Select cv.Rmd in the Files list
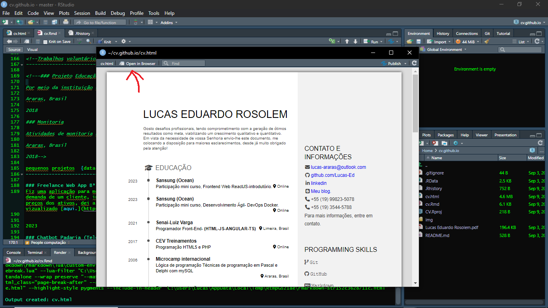This screenshot has height=308, width=548. click(432, 204)
